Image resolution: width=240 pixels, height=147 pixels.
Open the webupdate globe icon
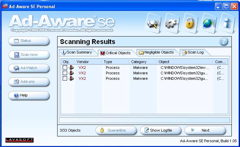click(x=209, y=23)
